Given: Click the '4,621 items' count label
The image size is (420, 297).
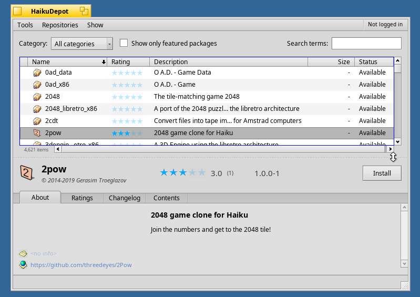Looking at the screenshot, I should point(36,150).
